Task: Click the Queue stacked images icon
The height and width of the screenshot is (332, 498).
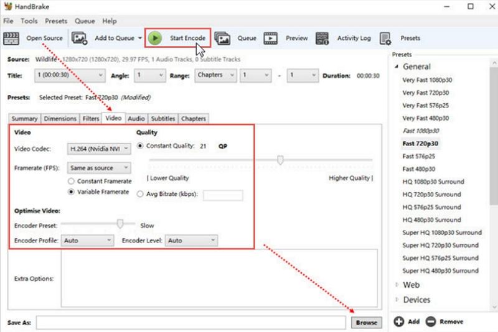Action: [222, 39]
